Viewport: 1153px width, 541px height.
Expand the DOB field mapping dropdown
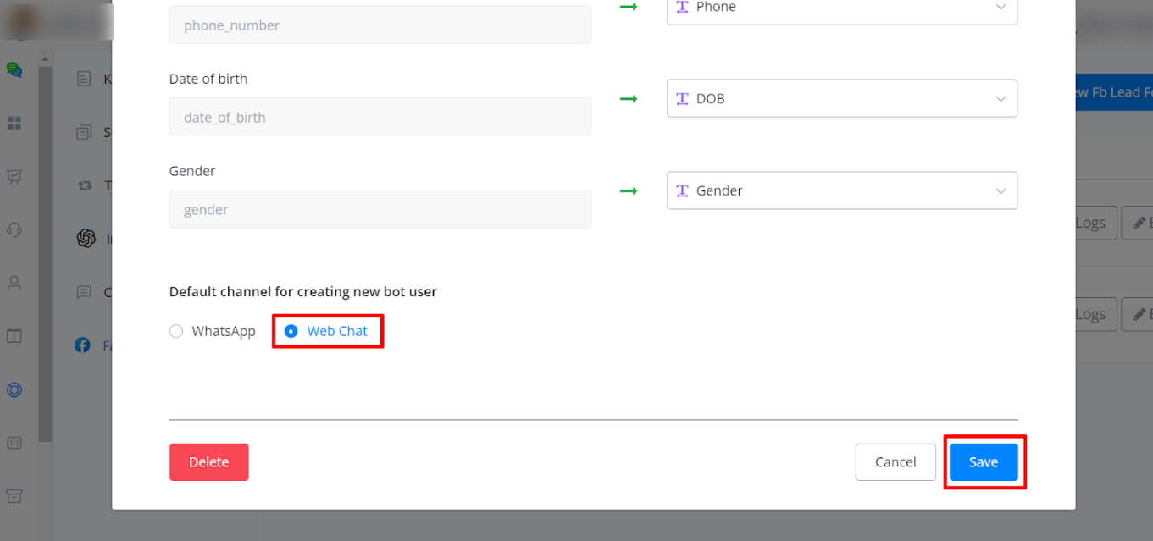pyautogui.click(x=841, y=98)
